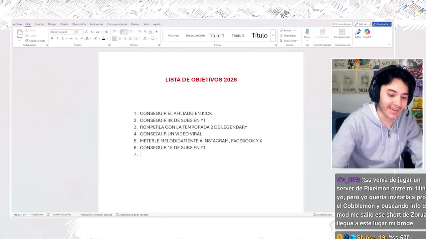This screenshot has width=426, height=239.
Task: Open line spacing options
Action: [x=137, y=38]
